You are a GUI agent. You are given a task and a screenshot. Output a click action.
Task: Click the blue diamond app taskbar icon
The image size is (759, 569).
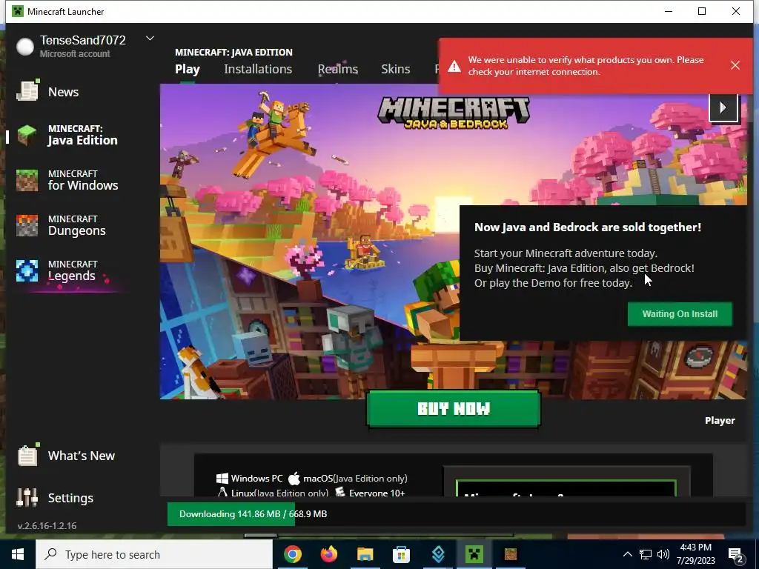click(438, 554)
